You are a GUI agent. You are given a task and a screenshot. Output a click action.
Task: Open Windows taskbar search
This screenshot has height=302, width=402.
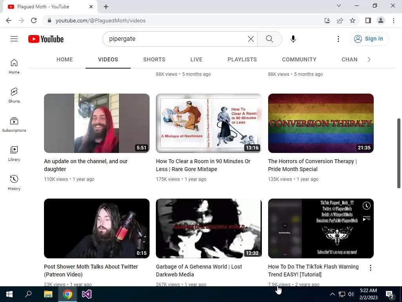[x=28, y=294]
